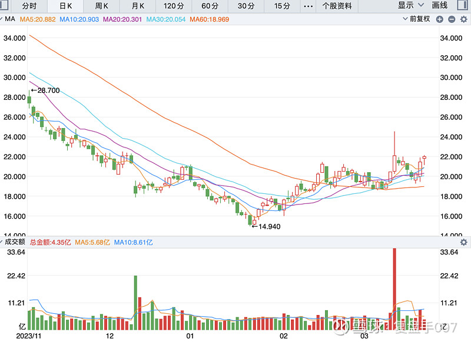Click the volume MA5:5.68亿 label

tap(92, 242)
